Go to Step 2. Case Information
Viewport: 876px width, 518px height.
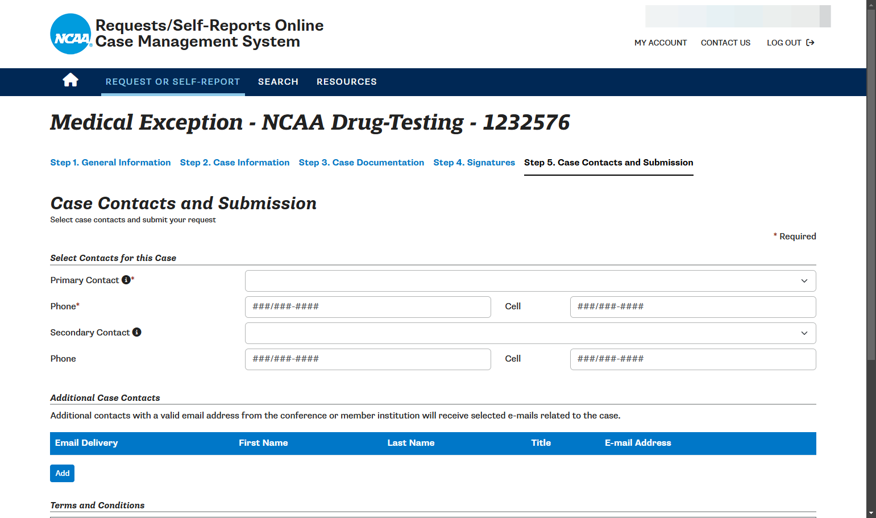[x=235, y=163]
